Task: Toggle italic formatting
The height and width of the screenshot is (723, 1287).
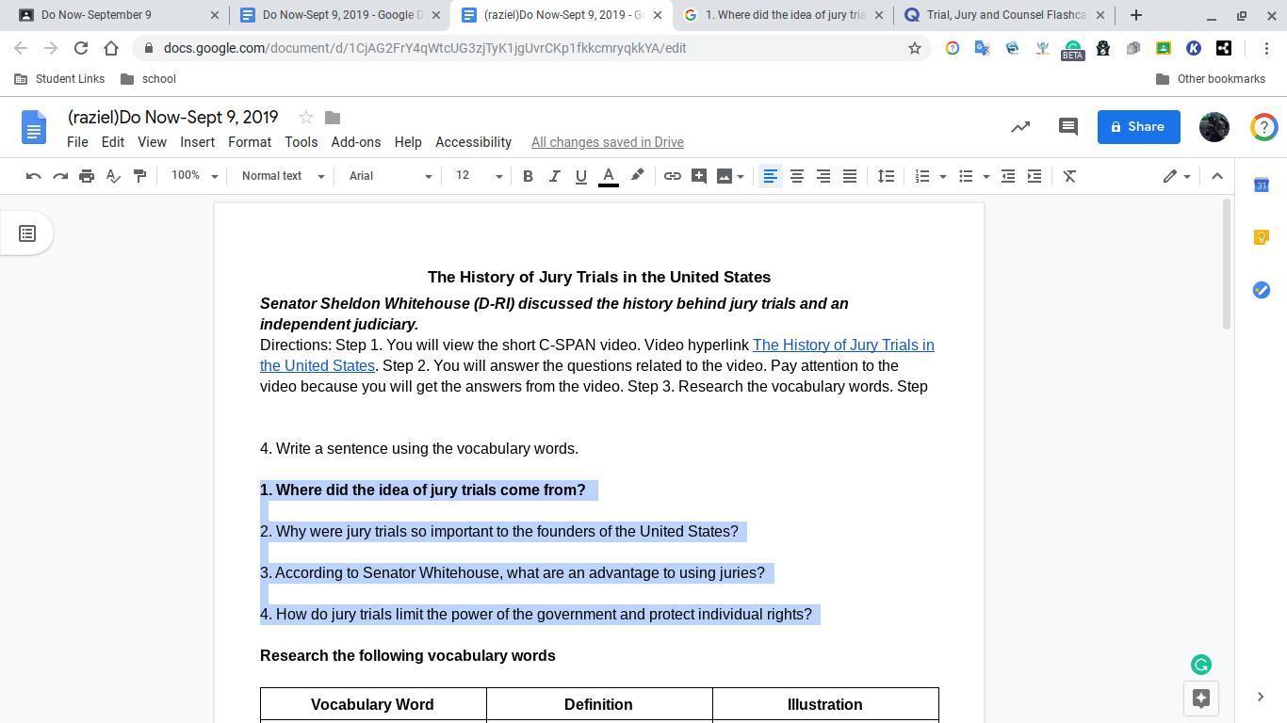Action: 554,176
